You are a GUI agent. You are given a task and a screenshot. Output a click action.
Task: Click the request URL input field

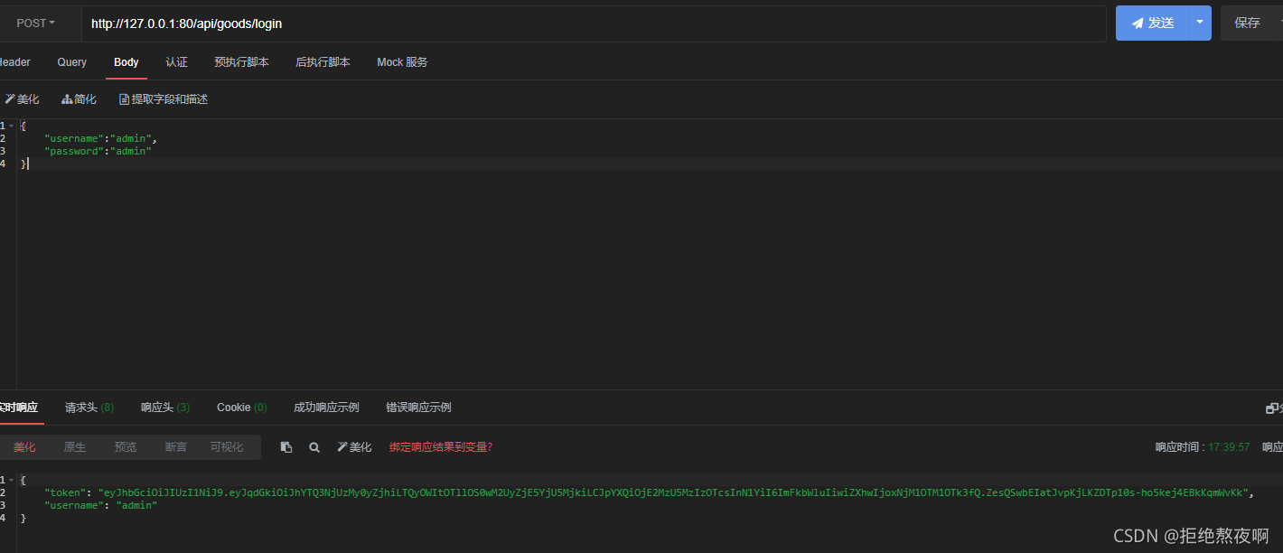coord(594,23)
